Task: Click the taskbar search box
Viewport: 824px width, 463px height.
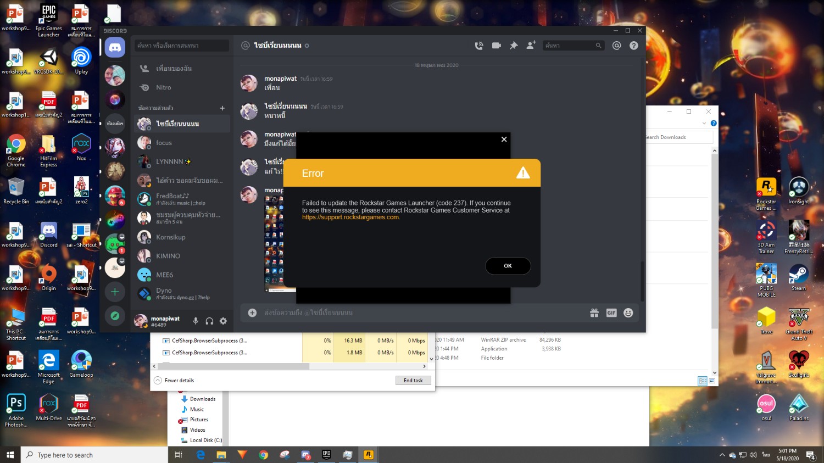Action: tap(94, 455)
